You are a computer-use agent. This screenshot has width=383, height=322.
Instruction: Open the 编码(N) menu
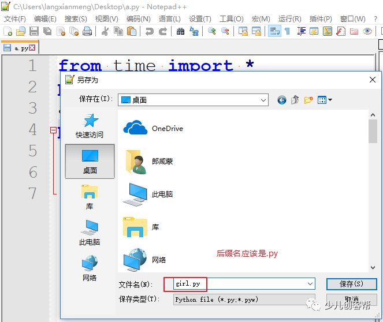(x=139, y=19)
